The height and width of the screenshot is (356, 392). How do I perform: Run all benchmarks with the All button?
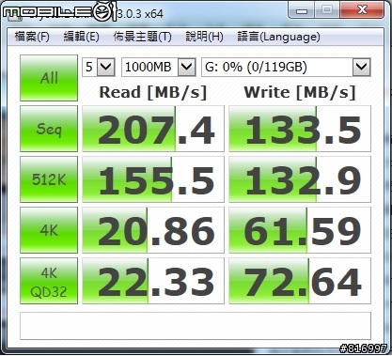coord(49,78)
